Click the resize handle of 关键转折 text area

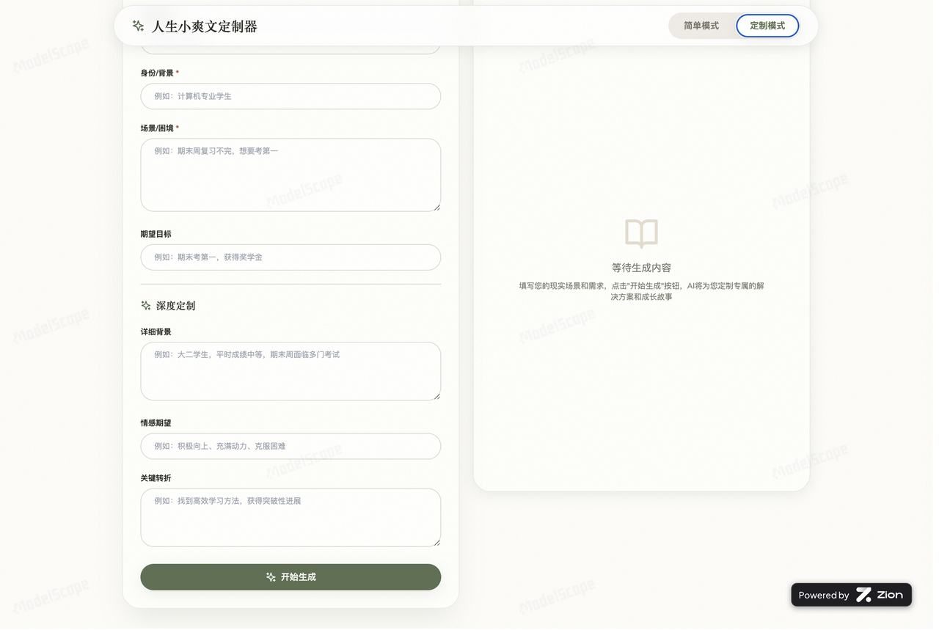(436, 543)
